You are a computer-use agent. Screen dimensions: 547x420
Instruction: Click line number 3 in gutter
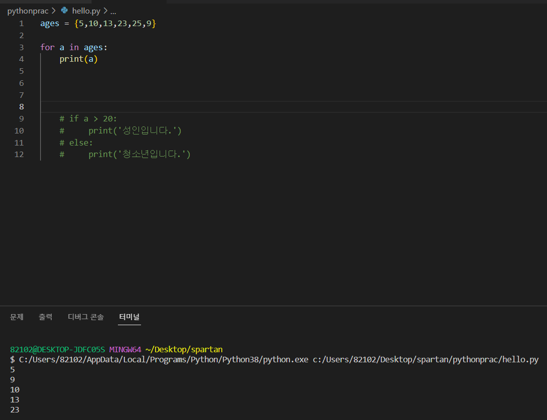[x=22, y=47]
